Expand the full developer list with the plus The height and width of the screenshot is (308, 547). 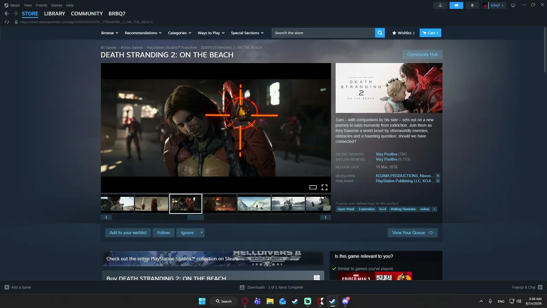click(438, 176)
